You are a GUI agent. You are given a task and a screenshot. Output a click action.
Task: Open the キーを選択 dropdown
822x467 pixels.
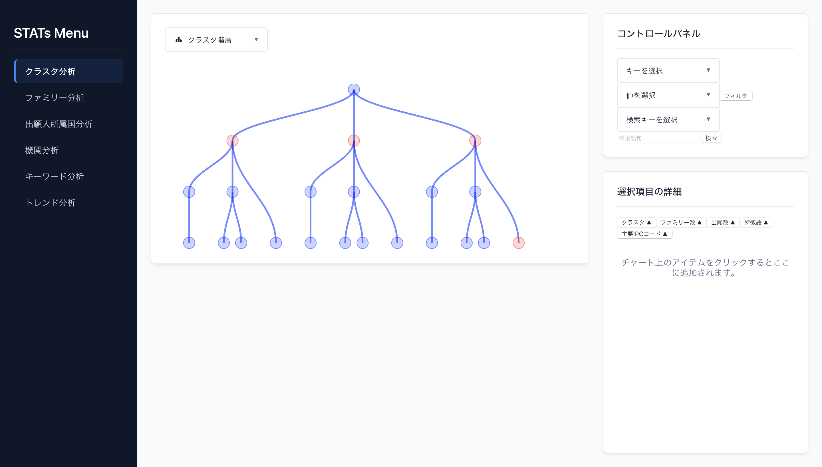point(668,71)
